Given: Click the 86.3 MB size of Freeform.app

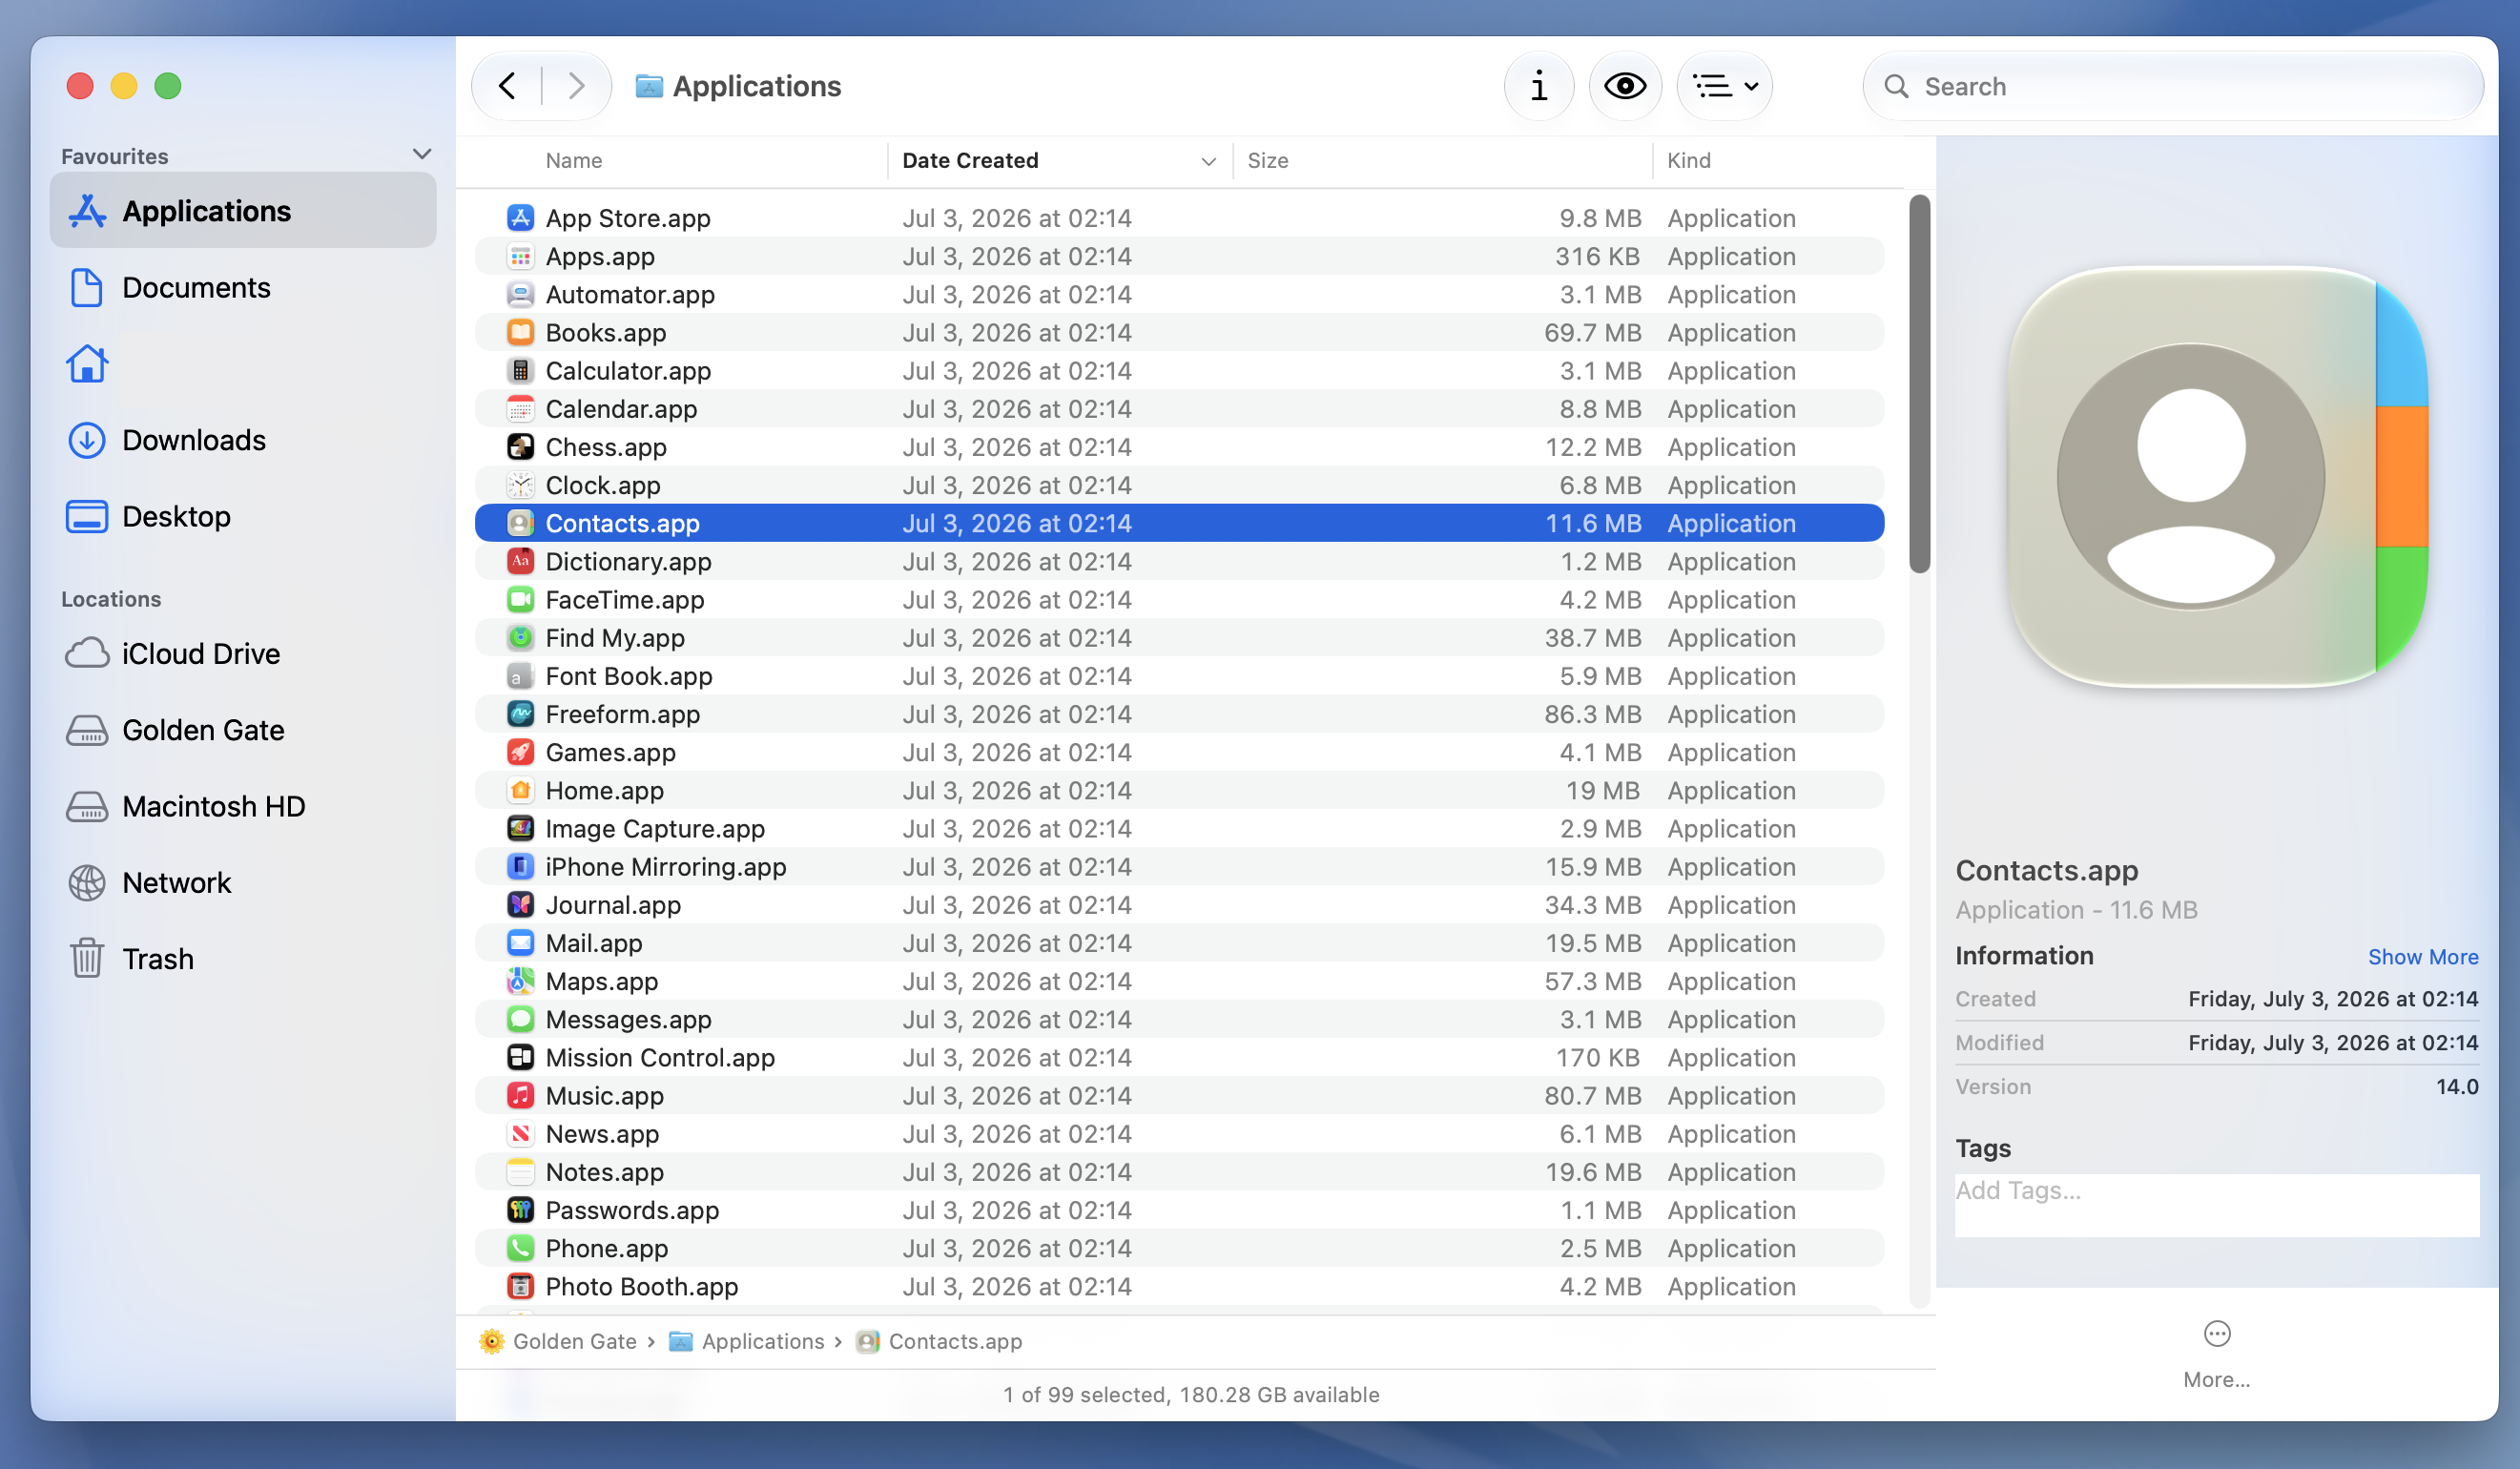Looking at the screenshot, I should pos(1591,714).
